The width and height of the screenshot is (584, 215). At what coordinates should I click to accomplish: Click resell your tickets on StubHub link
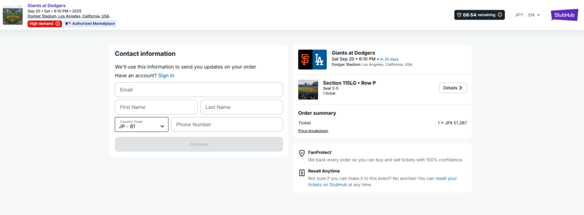383,181
